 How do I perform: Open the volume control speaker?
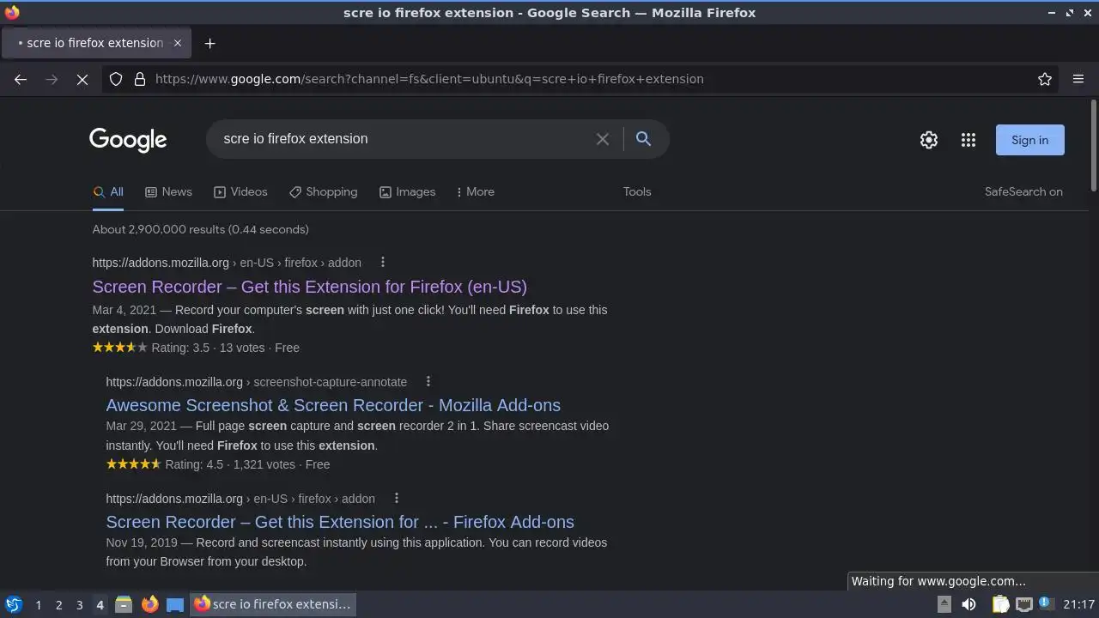point(968,604)
